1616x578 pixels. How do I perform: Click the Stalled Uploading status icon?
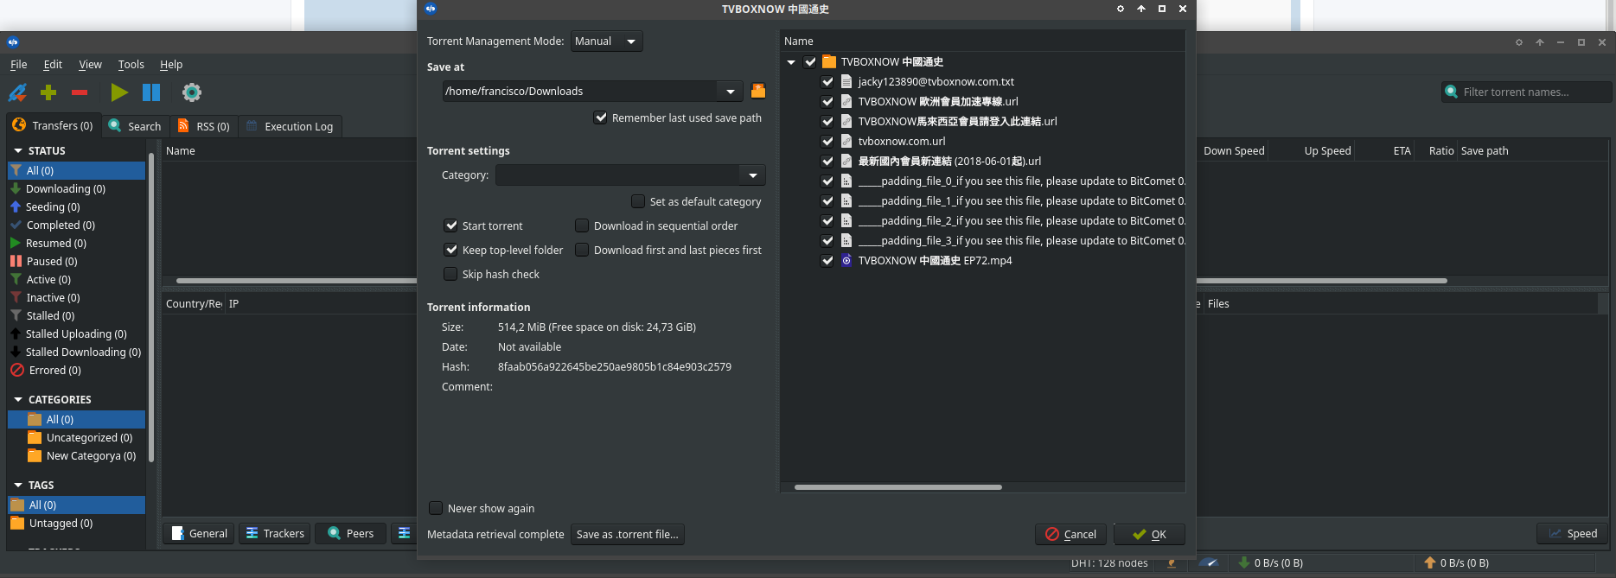click(x=16, y=333)
